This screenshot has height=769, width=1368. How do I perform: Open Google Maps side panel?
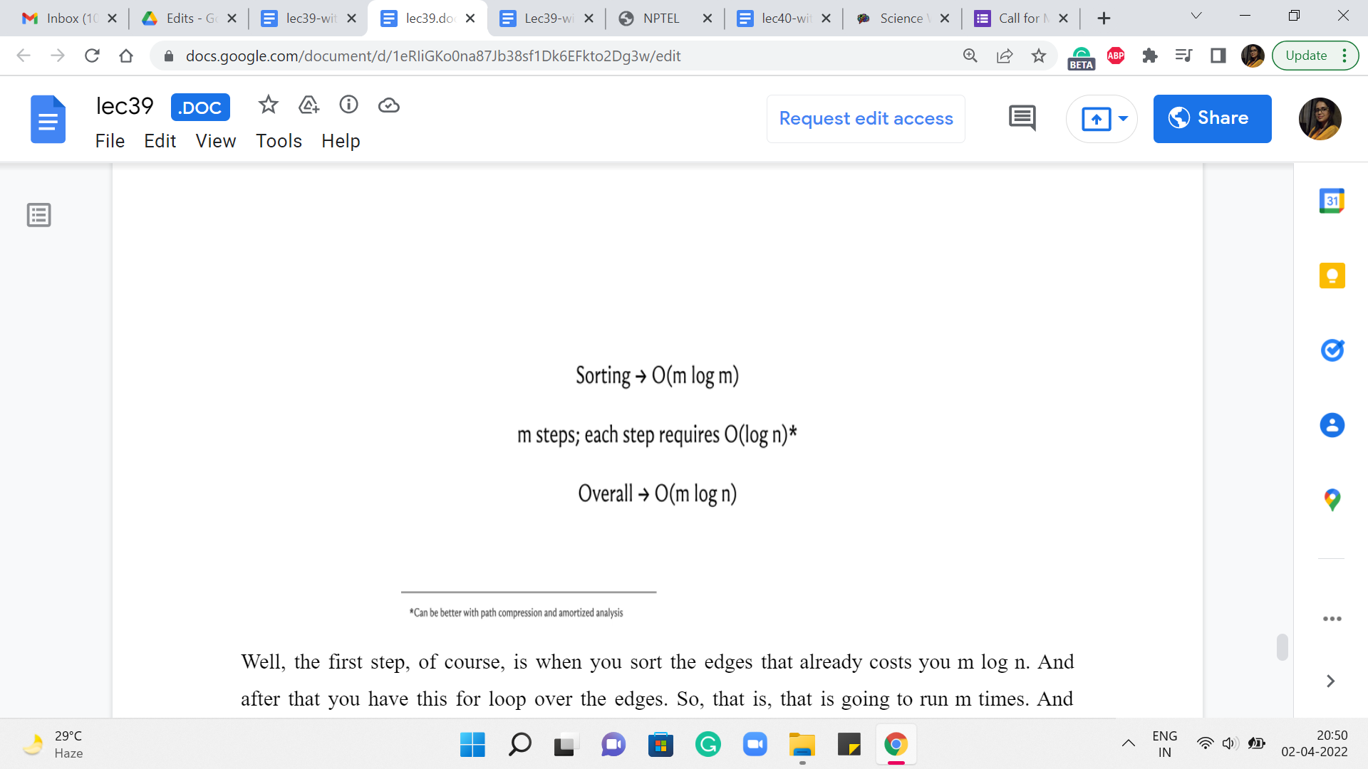(1332, 500)
